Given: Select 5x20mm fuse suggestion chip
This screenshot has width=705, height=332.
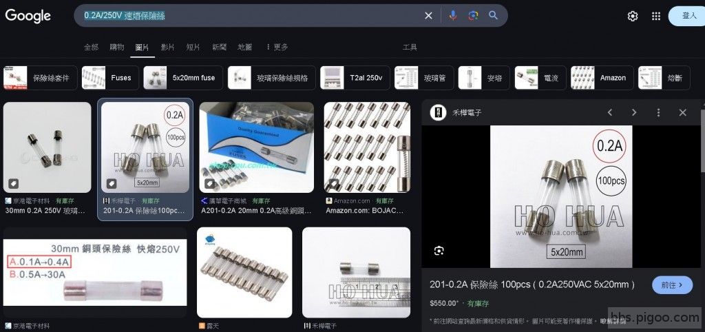Looking at the screenshot, I should (183, 78).
